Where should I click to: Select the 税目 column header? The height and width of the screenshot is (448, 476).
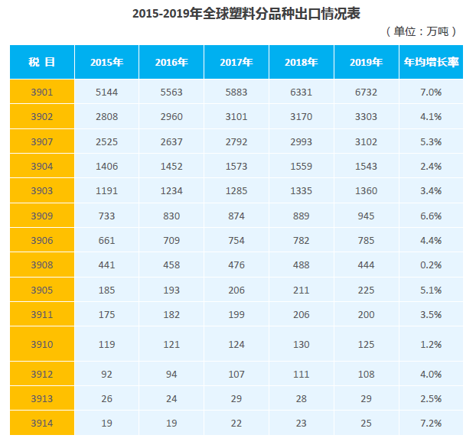(42, 62)
